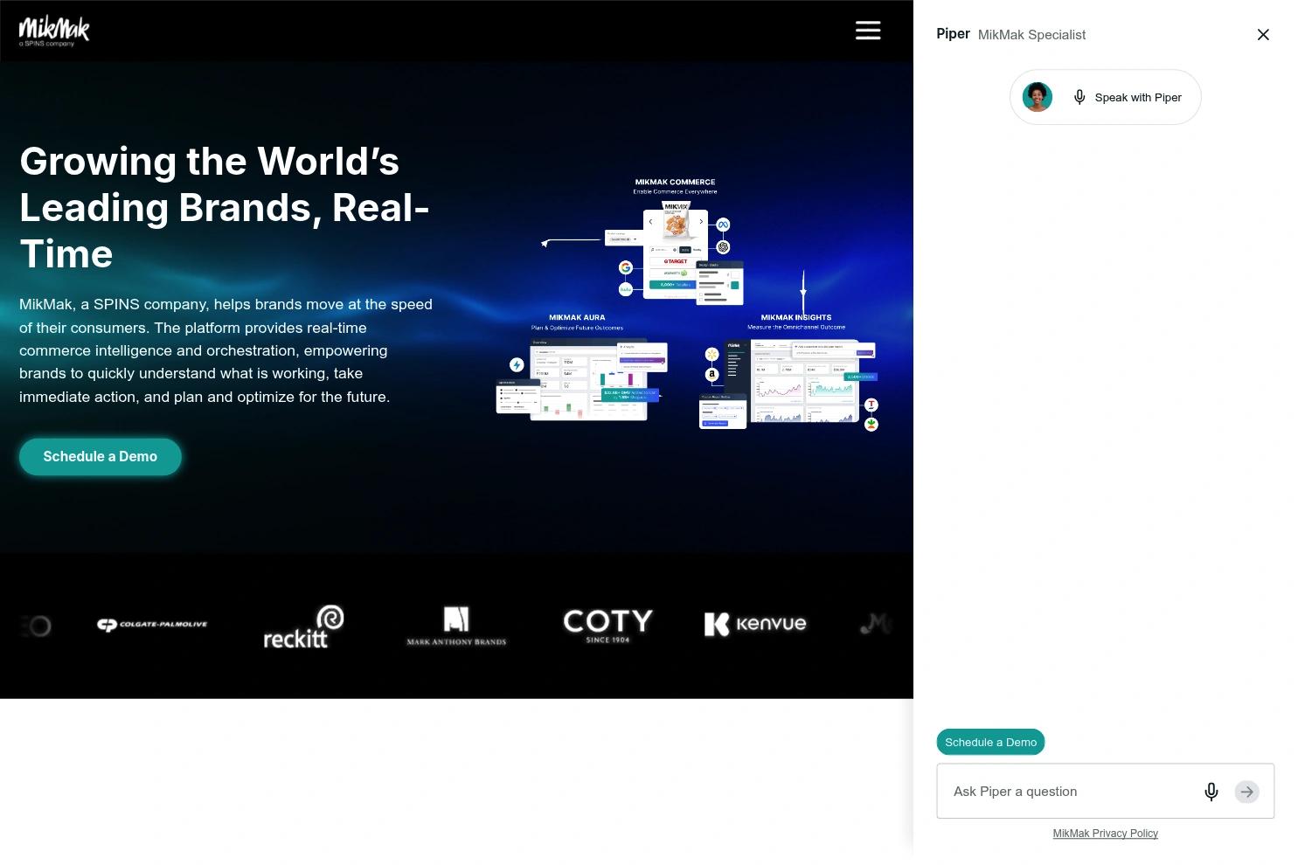Click the microphone icon in chat input
The height and width of the screenshot is (865, 1298).
1211,792
